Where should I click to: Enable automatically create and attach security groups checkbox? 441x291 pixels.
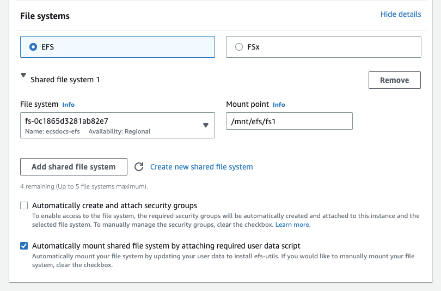24,205
